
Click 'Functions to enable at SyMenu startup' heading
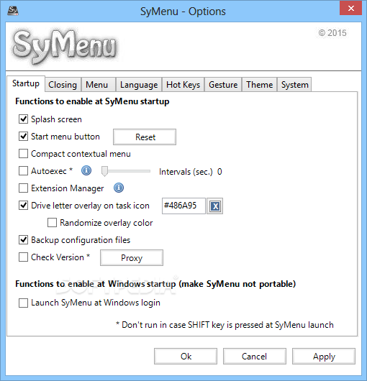[92, 101]
